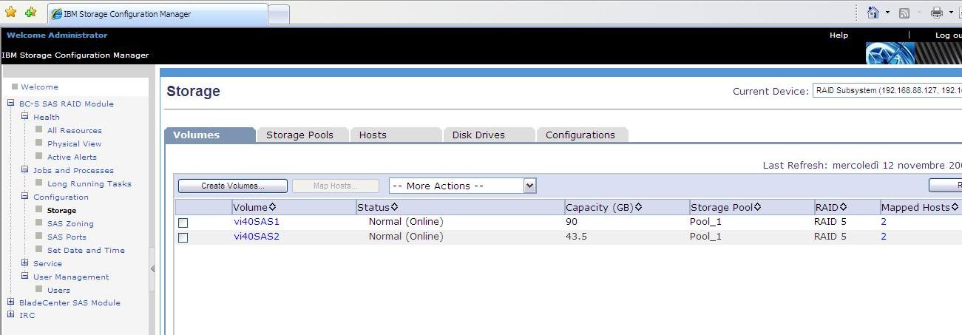Image resolution: width=962 pixels, height=335 pixels.
Task: Open the vi40SAS1 volume link
Action: 257,221
